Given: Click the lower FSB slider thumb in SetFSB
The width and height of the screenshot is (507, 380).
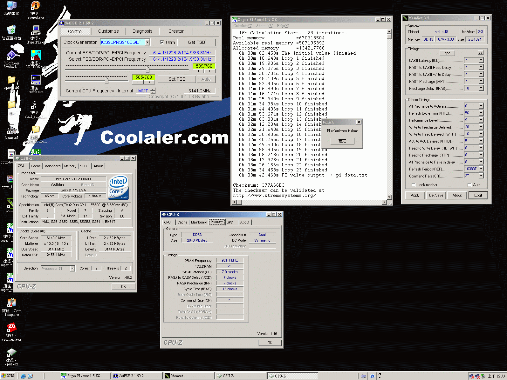Looking at the screenshot, I should 106,81.
